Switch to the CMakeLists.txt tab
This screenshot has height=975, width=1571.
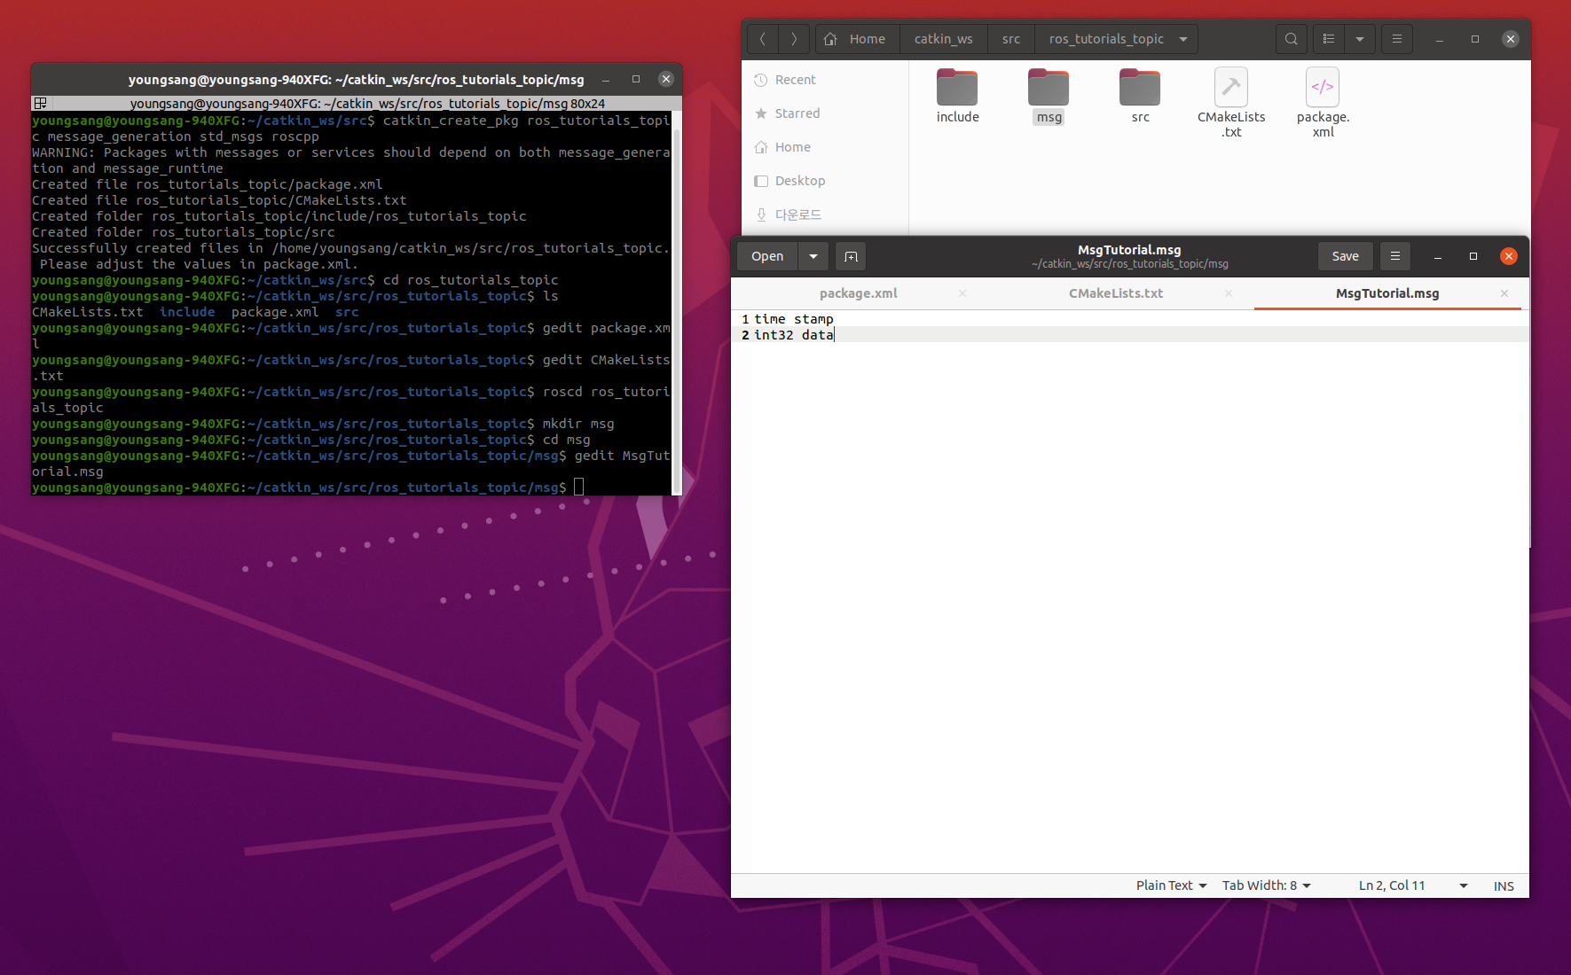coord(1115,293)
